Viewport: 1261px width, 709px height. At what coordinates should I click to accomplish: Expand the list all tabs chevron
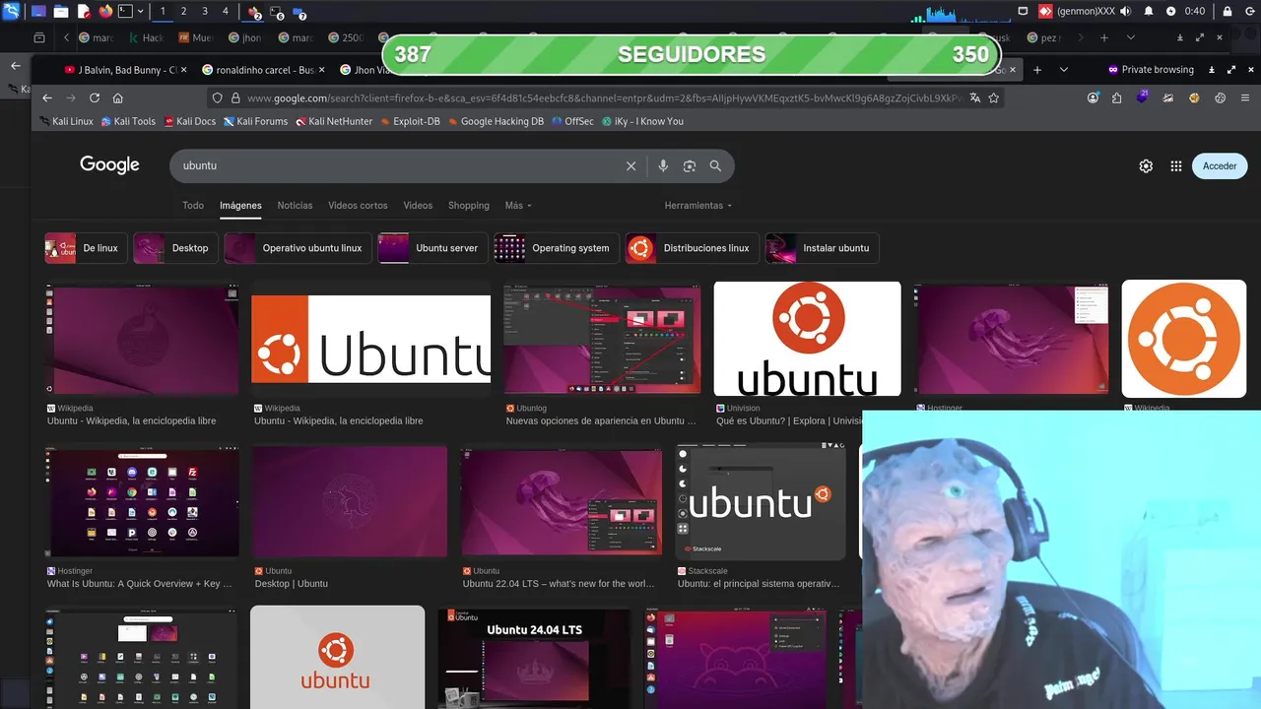click(x=1064, y=70)
